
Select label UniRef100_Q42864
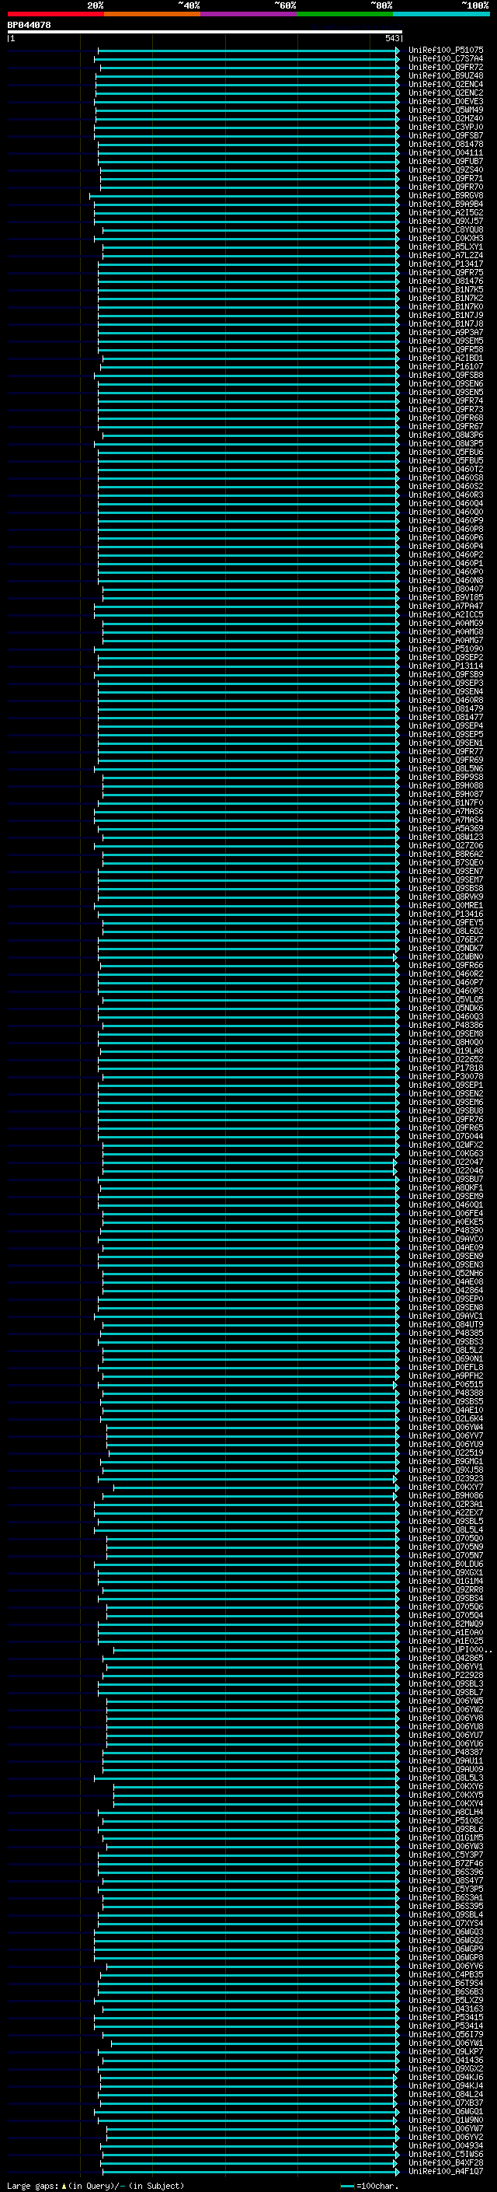coord(445,1290)
